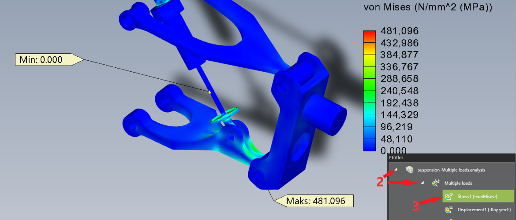
Task: Click the suspension analysis file cube icon
Action: pyautogui.click(x=410, y=169)
